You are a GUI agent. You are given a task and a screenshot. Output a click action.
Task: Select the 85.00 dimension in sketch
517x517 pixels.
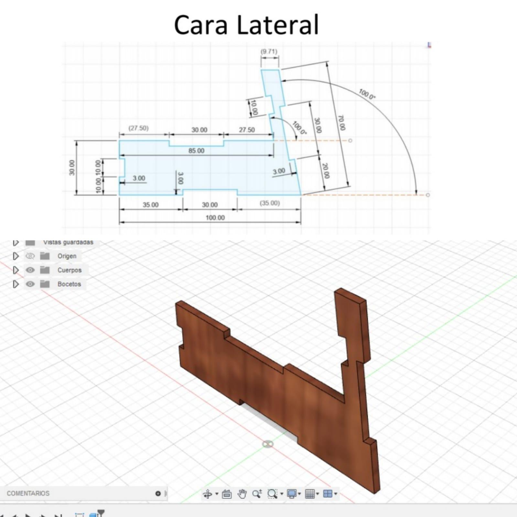[x=196, y=151]
